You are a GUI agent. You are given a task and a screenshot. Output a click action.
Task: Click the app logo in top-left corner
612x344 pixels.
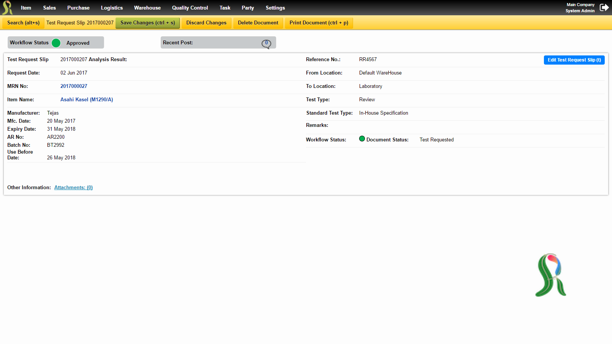tap(7, 8)
